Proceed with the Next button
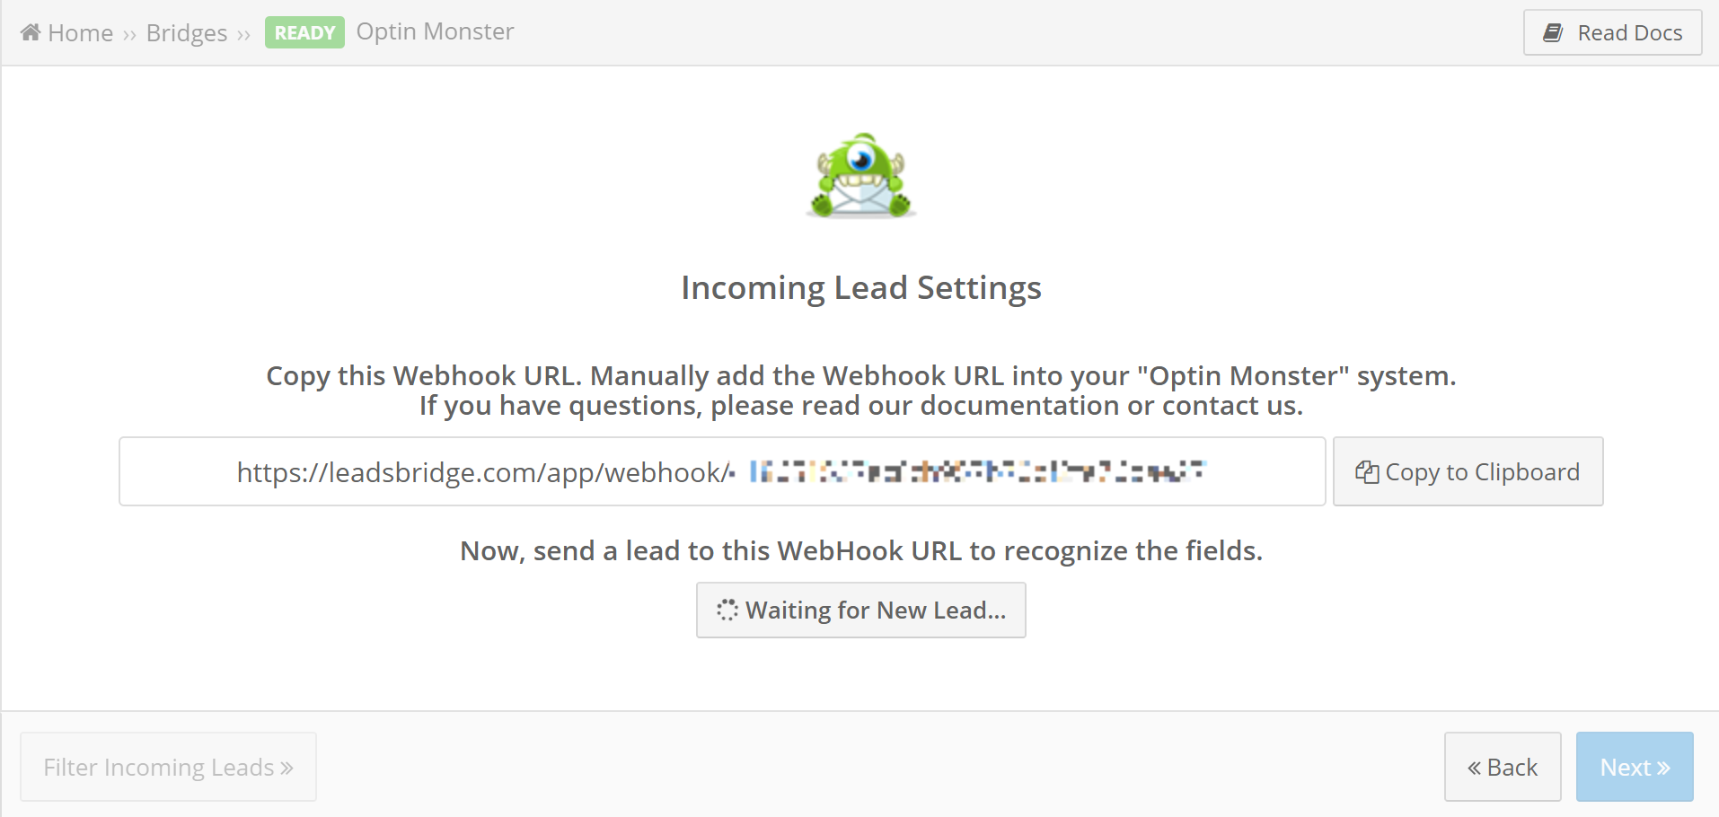Screen dimensions: 1719x817 point(1635,767)
